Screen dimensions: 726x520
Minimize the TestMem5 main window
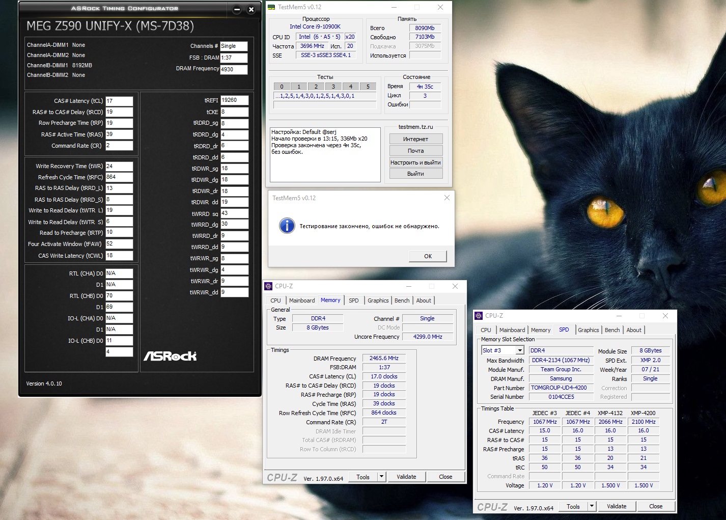coord(394,7)
